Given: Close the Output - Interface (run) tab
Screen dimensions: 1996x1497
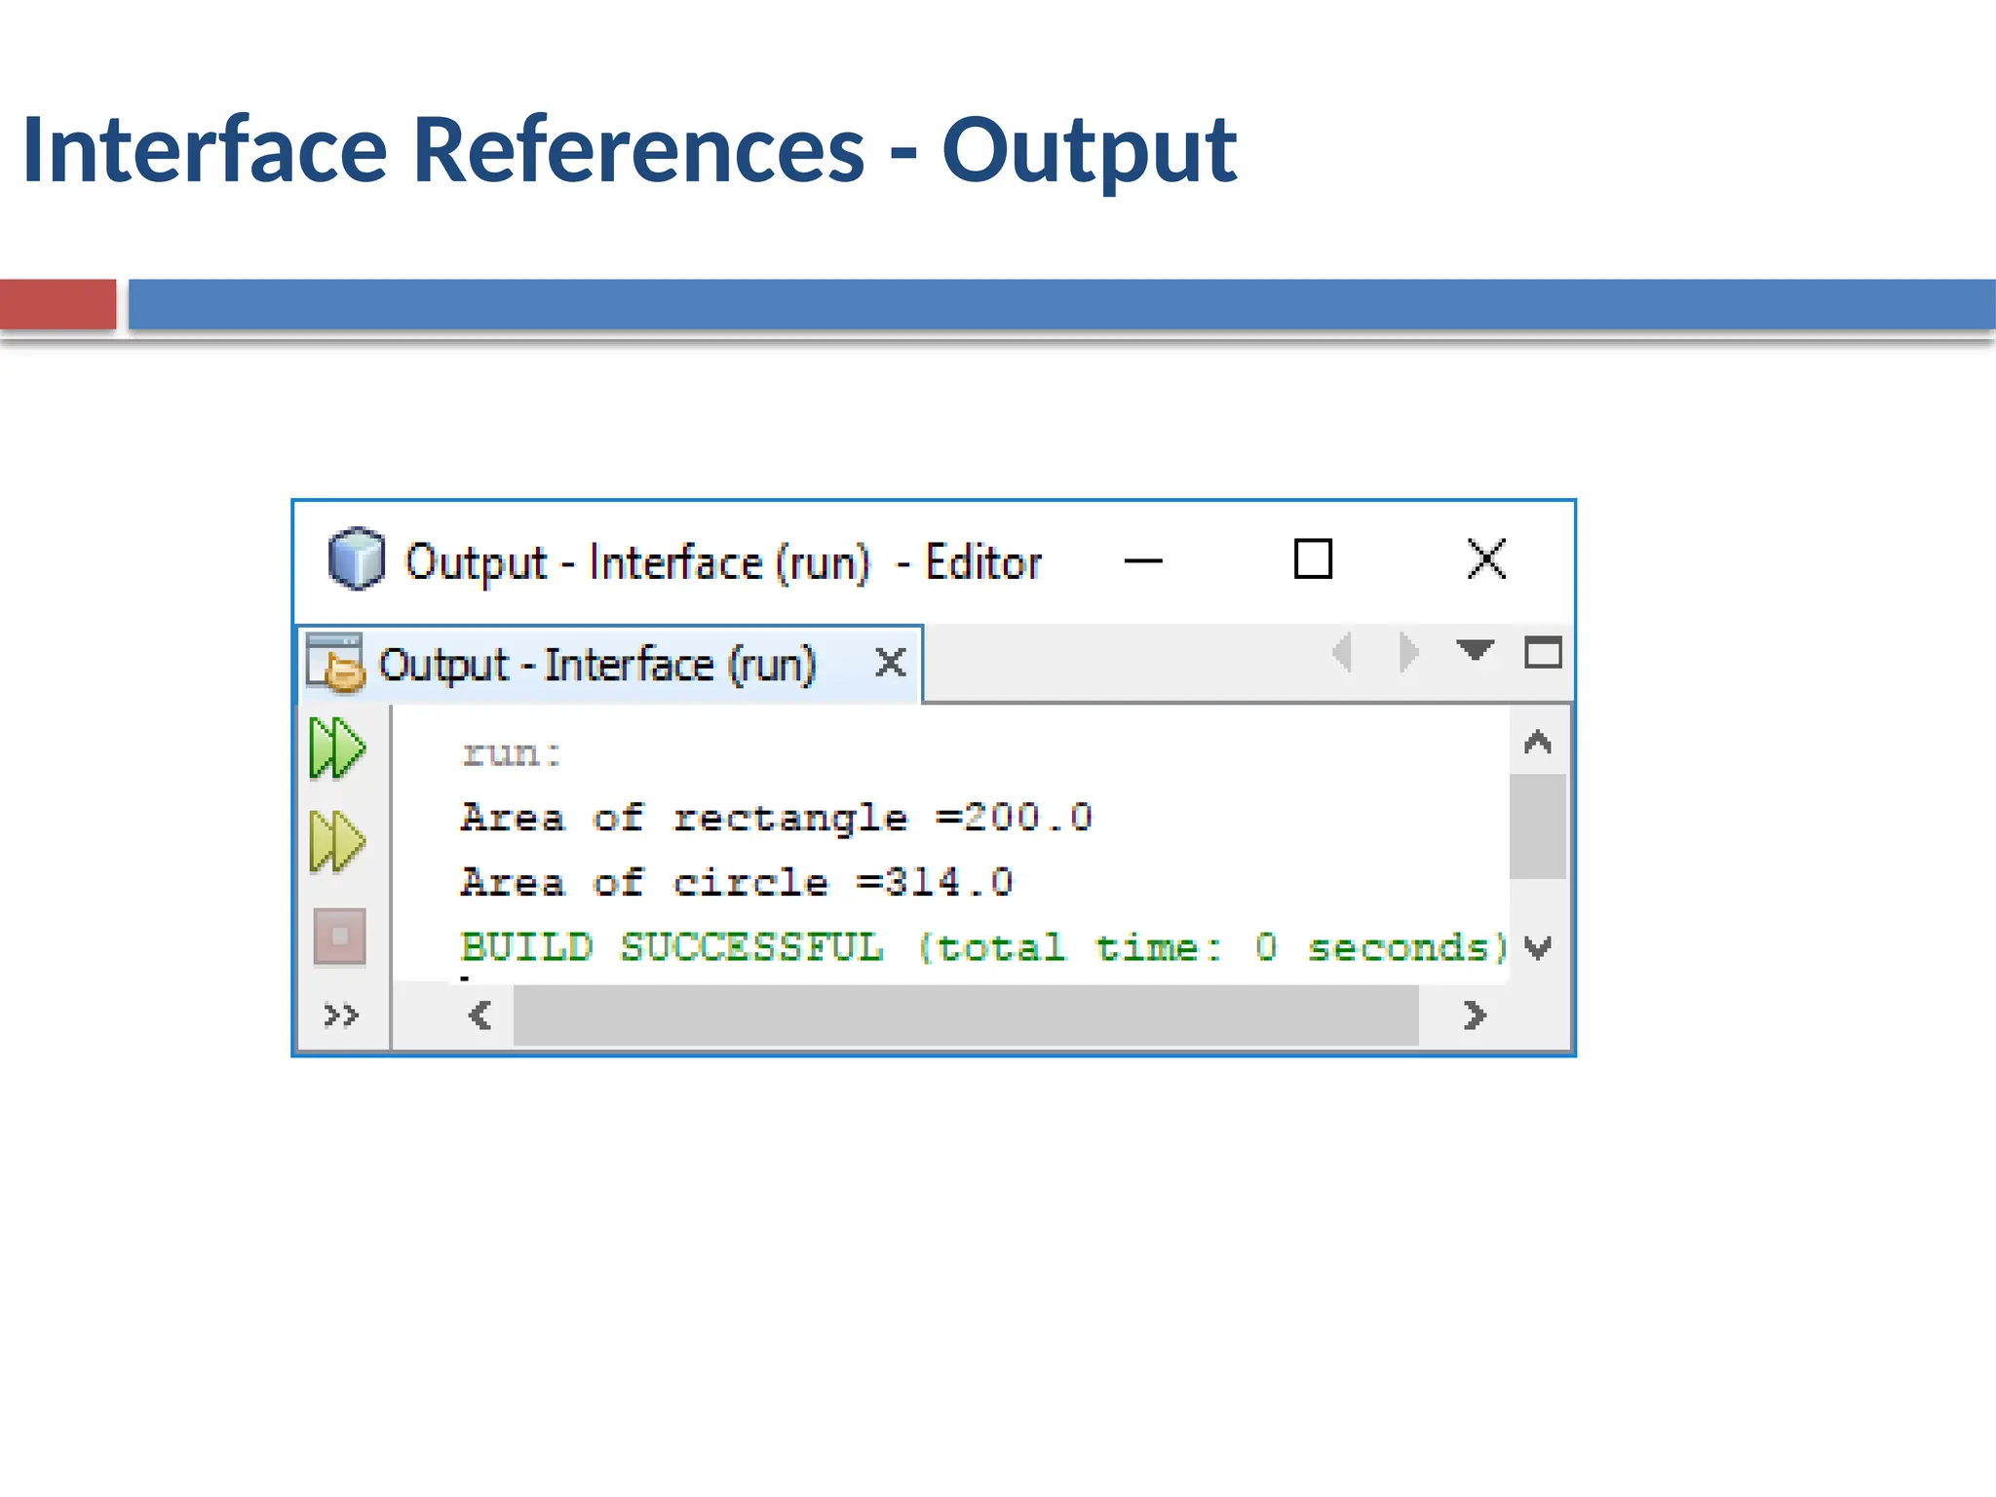Looking at the screenshot, I should (890, 663).
